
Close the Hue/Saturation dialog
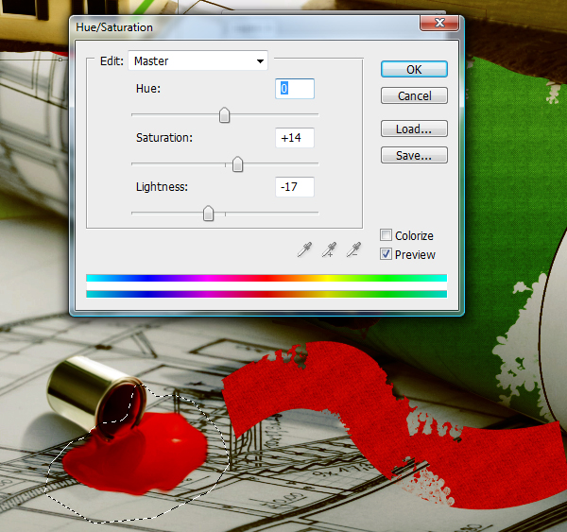(439, 23)
